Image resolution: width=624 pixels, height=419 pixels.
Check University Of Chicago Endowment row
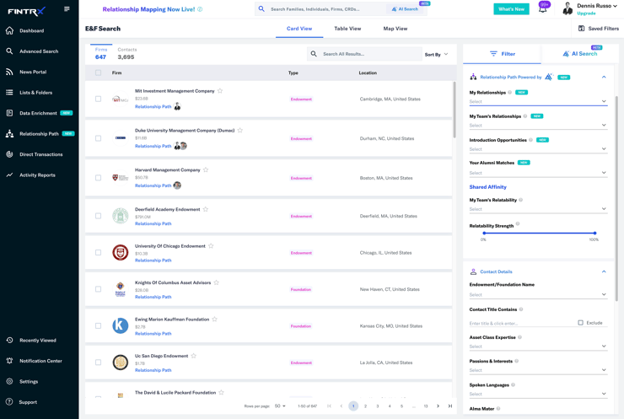(x=99, y=252)
